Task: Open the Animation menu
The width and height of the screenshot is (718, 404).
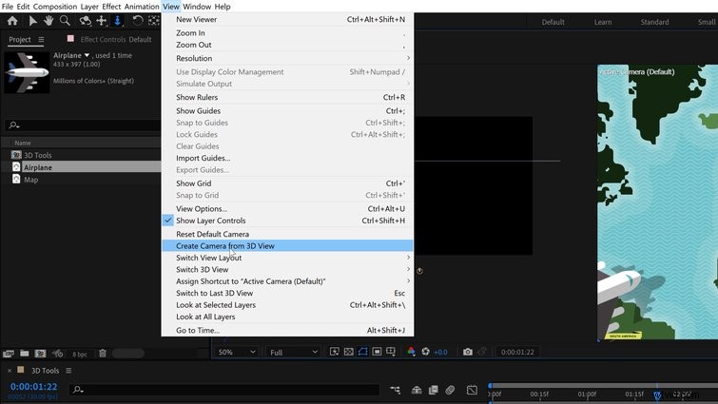Action: click(142, 7)
